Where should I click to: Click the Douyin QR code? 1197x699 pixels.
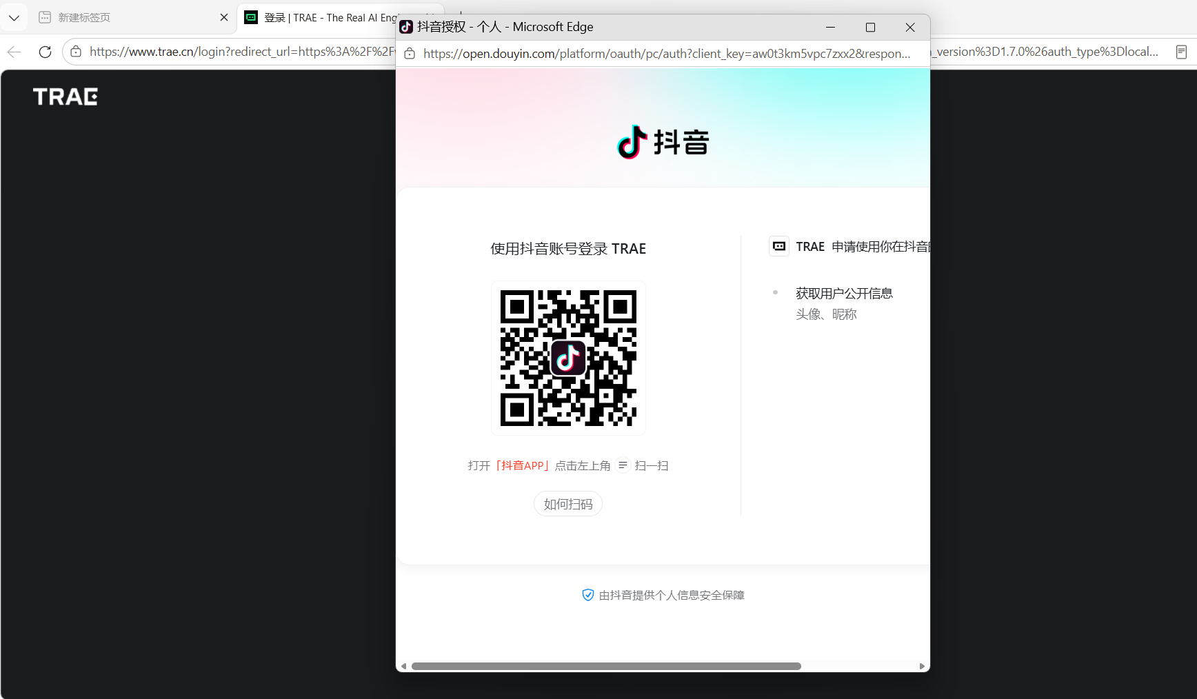click(x=568, y=358)
